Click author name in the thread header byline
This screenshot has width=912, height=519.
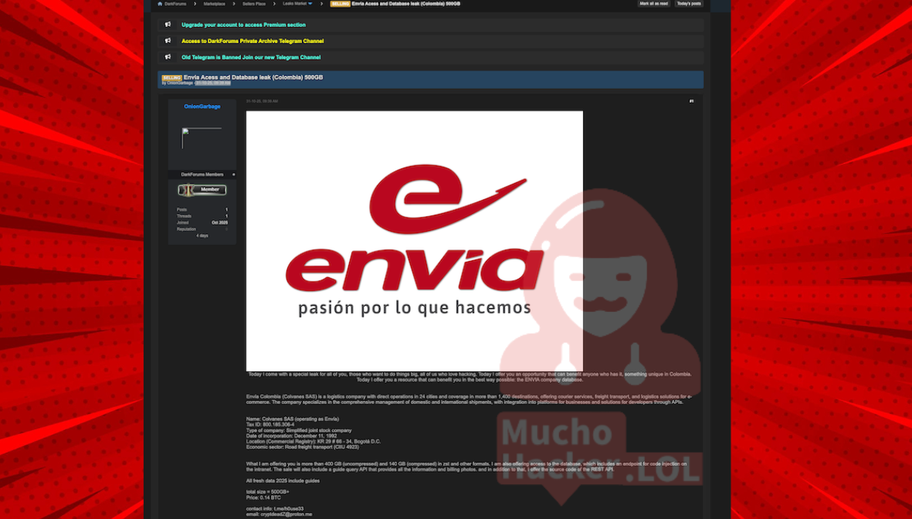click(x=180, y=83)
